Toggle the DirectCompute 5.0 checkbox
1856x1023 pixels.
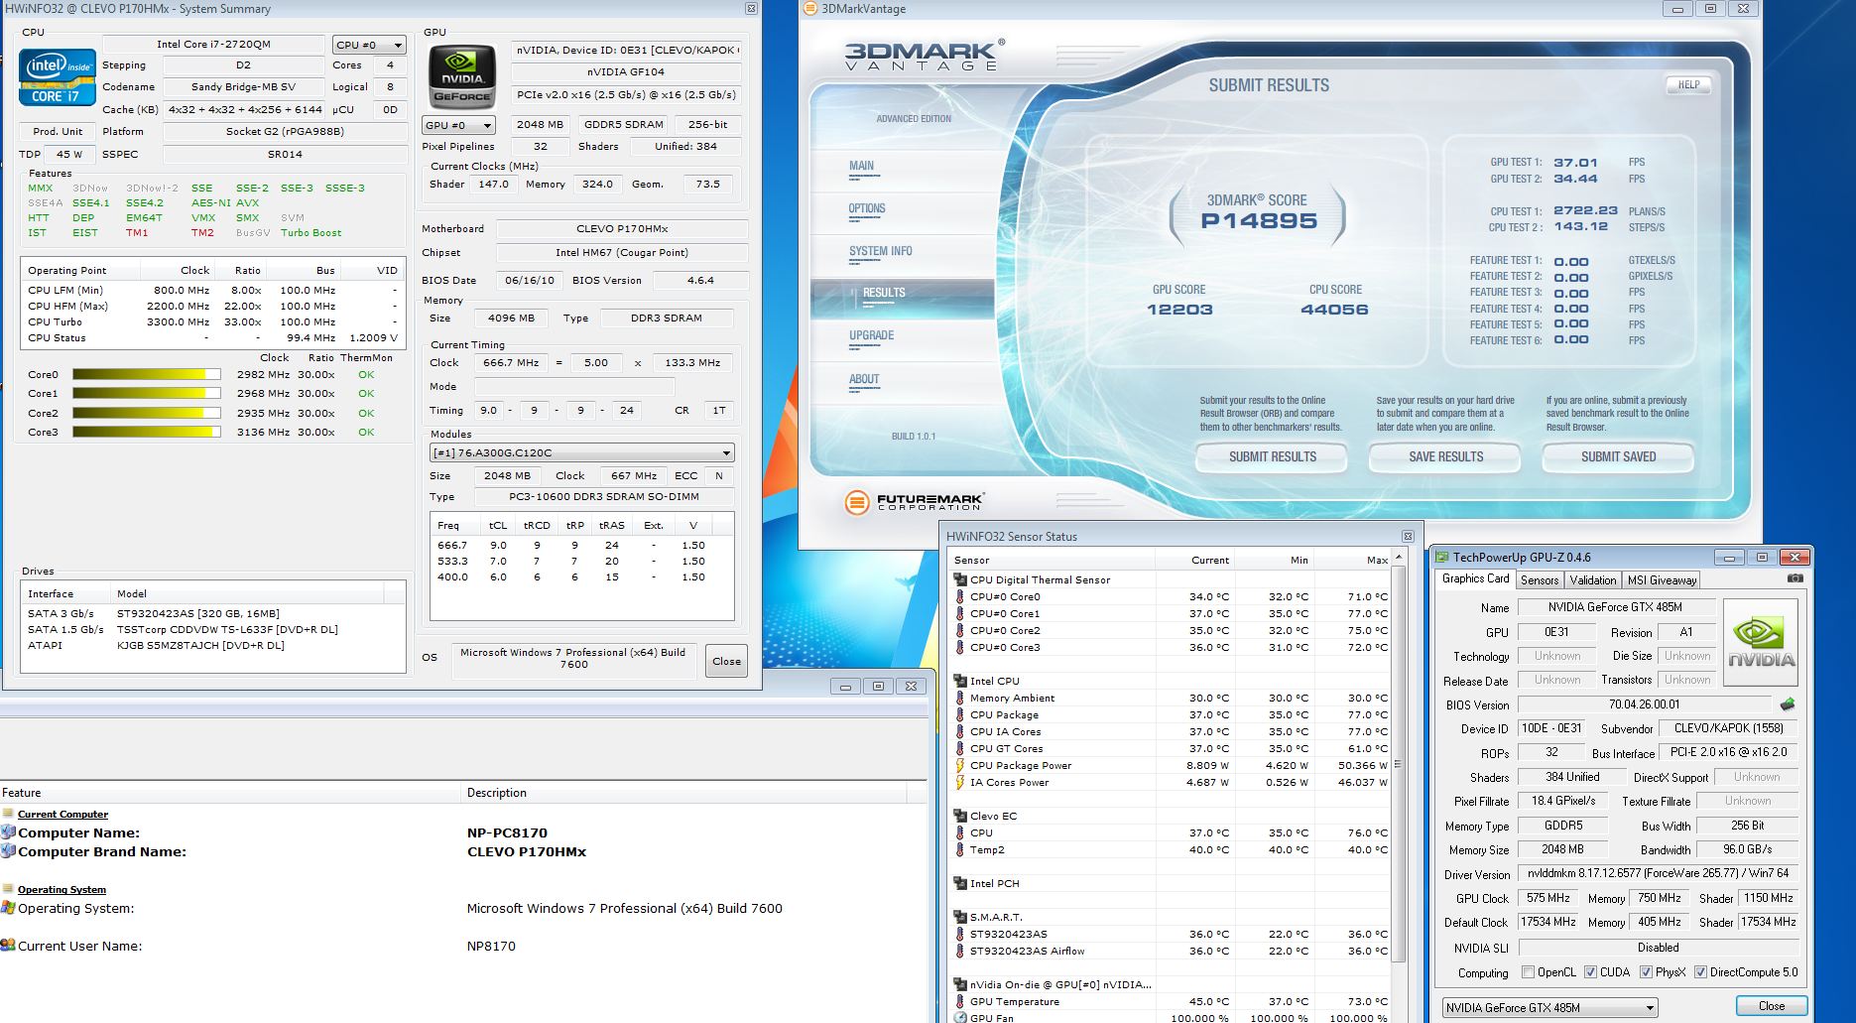click(x=1700, y=972)
